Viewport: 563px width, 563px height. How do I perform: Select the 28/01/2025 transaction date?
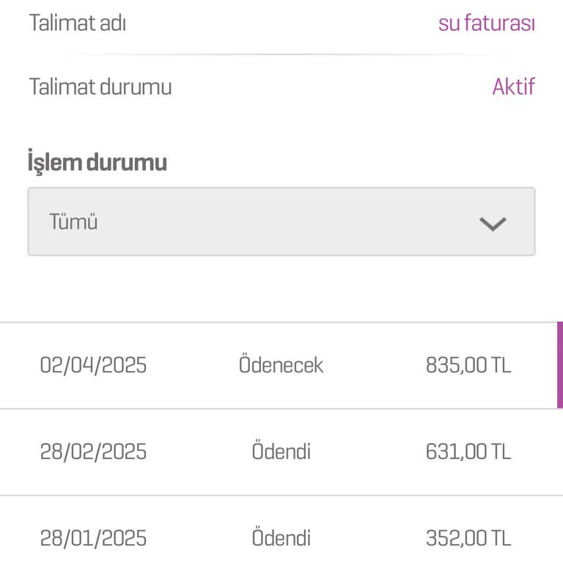coord(93,539)
